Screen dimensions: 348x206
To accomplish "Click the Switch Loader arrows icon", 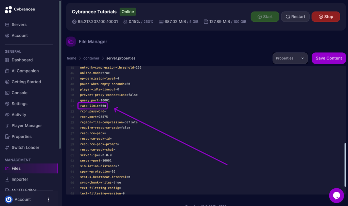I will pos(7,148).
